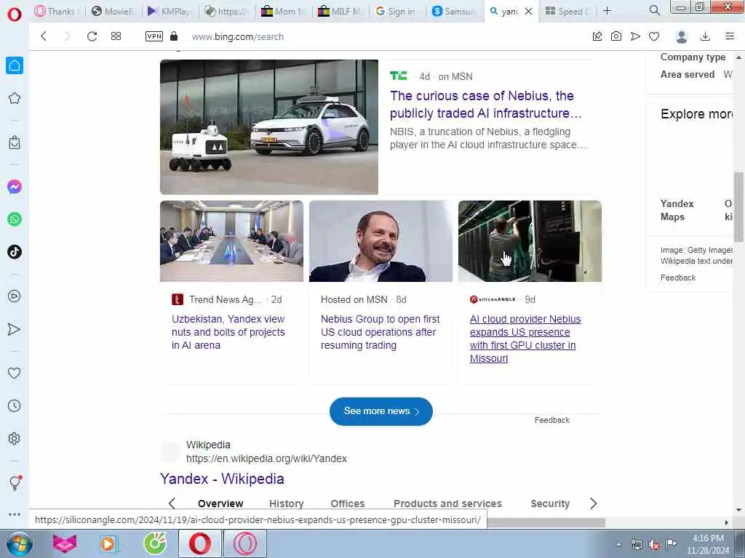
Task: Click the www.bing.com/search address field
Action: point(238,36)
